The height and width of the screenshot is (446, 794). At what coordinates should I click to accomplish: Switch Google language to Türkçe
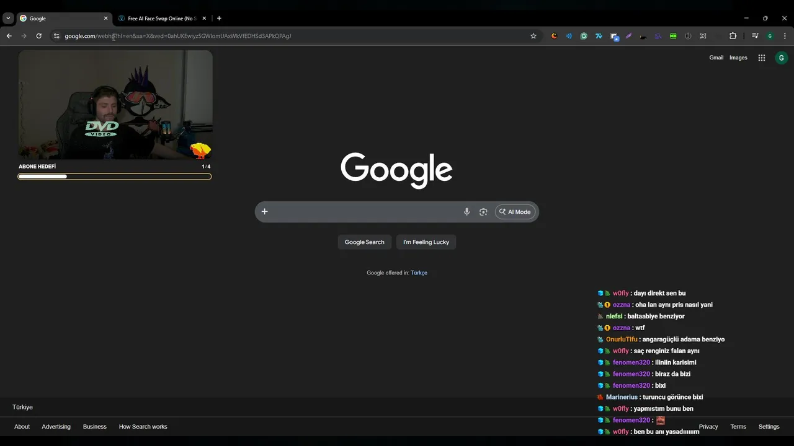(x=419, y=273)
